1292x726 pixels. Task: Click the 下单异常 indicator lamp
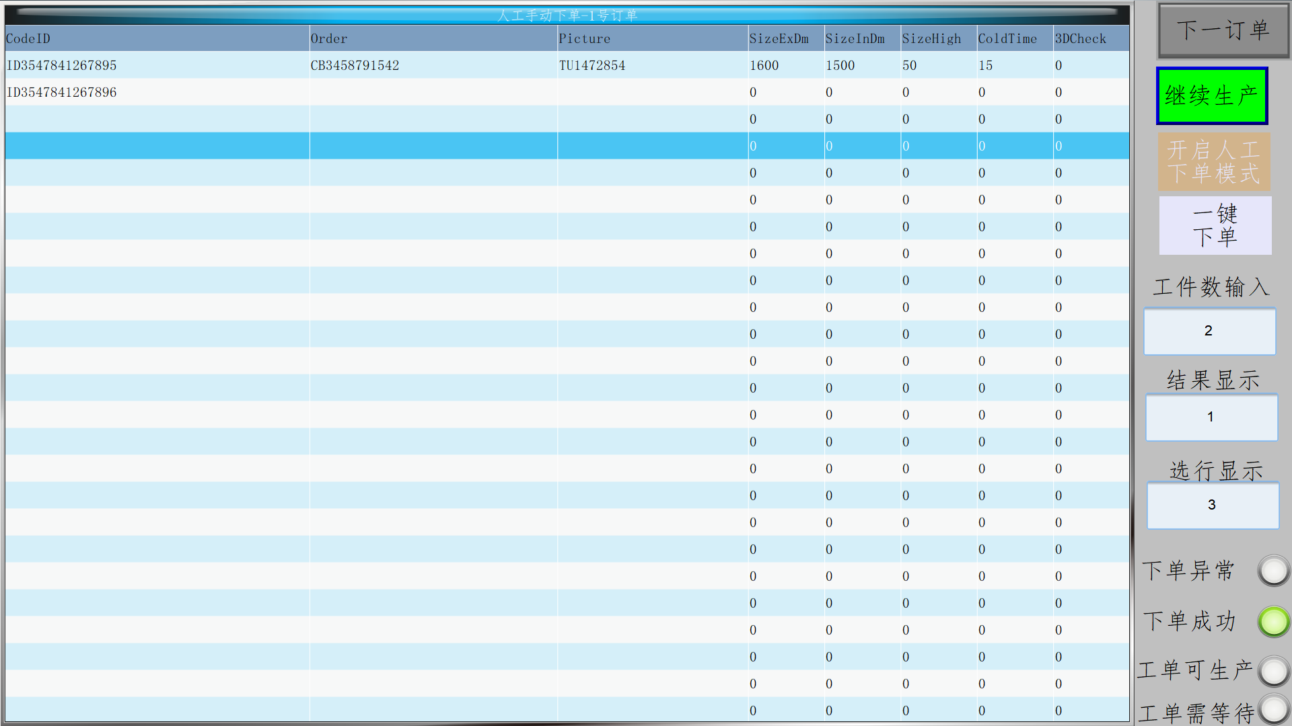tap(1273, 571)
